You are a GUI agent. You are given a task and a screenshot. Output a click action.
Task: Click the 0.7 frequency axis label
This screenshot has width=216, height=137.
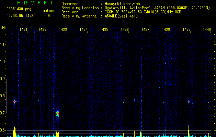[3, 113]
